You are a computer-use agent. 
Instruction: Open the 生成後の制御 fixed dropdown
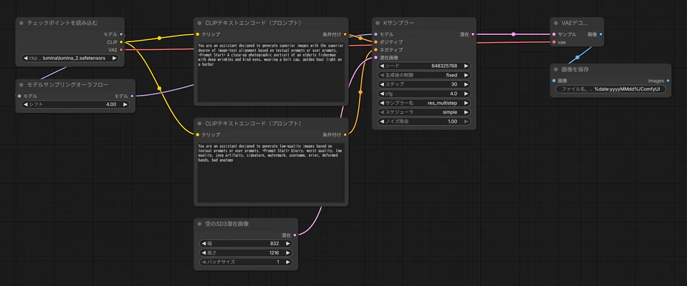point(425,75)
